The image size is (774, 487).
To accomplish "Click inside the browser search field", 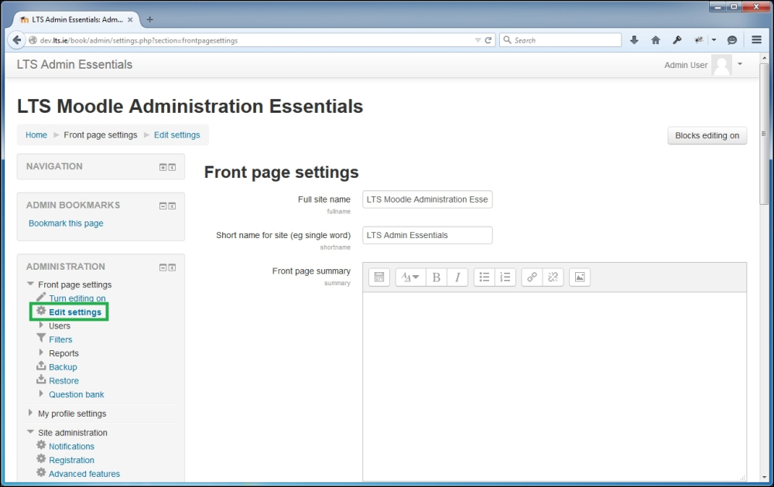I will tap(561, 39).
